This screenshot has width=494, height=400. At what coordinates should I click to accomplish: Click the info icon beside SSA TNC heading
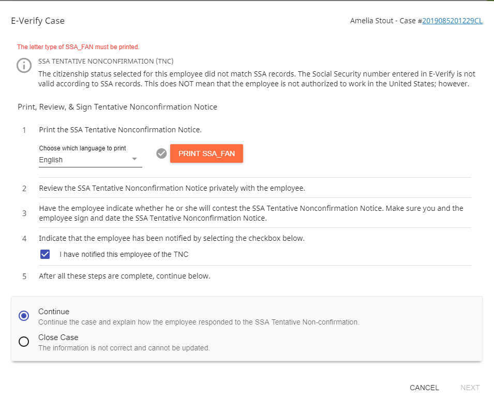(x=24, y=66)
